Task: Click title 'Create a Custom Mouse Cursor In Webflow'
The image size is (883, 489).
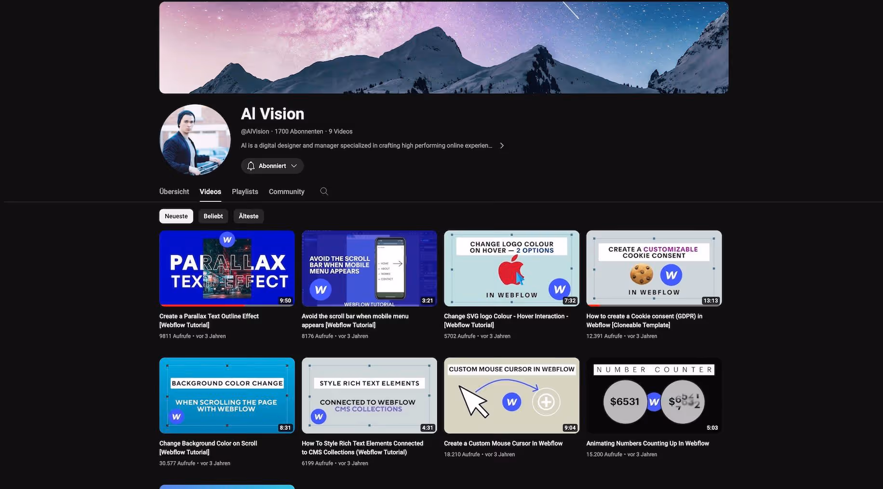Action: click(x=503, y=443)
